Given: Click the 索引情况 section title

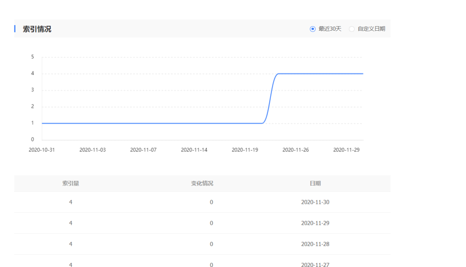Looking at the screenshot, I should [37, 29].
